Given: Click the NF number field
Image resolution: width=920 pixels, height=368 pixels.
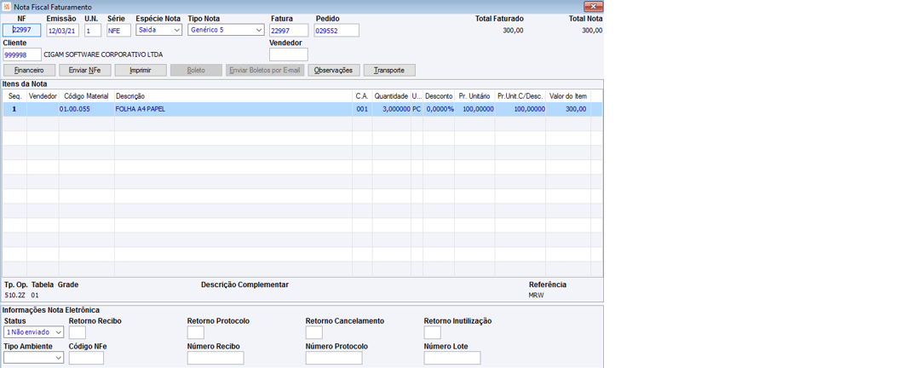Looking at the screenshot, I should point(21,31).
